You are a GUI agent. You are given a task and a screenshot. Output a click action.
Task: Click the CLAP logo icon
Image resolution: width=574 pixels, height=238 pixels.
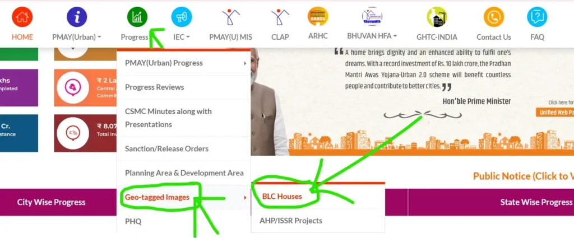tap(280, 17)
